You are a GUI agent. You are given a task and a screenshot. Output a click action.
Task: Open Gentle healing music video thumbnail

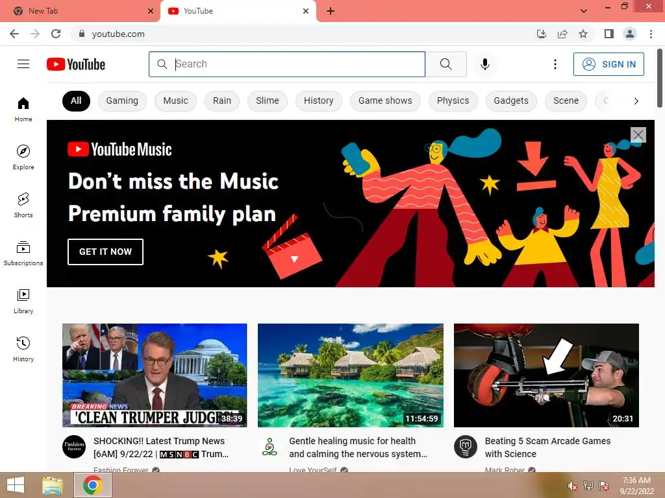pyautogui.click(x=350, y=375)
